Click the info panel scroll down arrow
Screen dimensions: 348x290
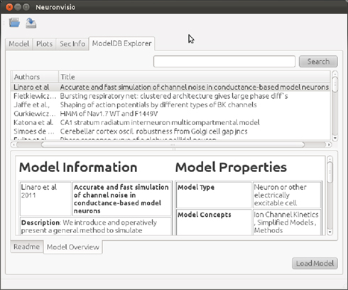[x=330, y=232]
